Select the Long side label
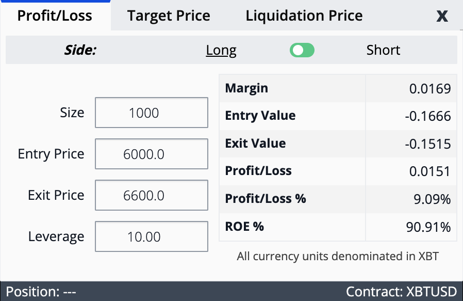463x301 pixels. [x=221, y=50]
